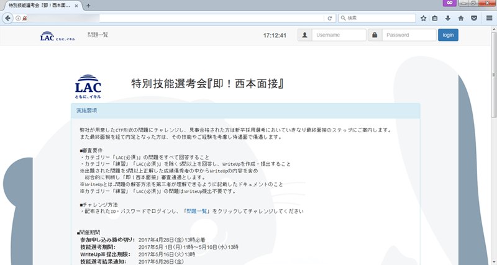Follow the 問題一覧 link in the text
The height and width of the screenshot is (265, 497).
tap(196, 211)
